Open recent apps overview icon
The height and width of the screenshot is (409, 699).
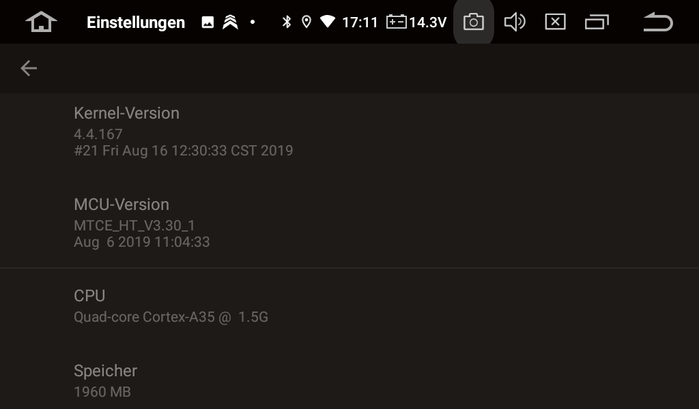point(597,22)
